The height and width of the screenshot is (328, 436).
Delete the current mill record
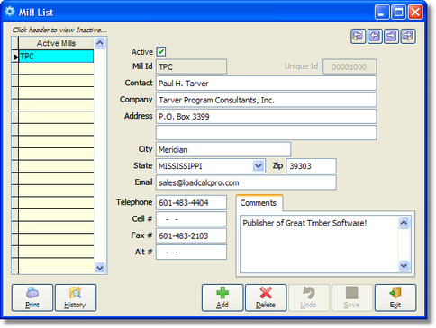[266, 297]
